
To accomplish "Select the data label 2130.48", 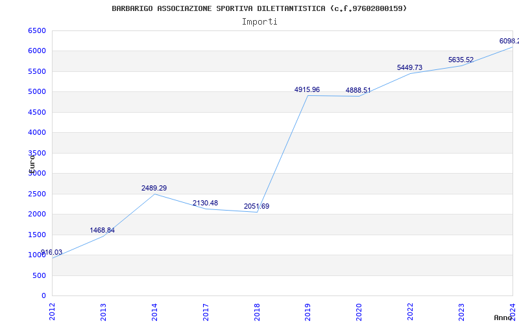I will coord(205,203).
